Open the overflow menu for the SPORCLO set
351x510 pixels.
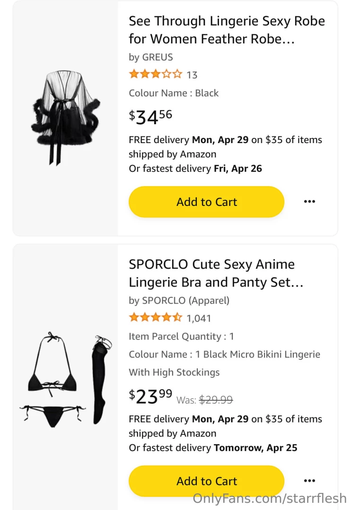(310, 480)
